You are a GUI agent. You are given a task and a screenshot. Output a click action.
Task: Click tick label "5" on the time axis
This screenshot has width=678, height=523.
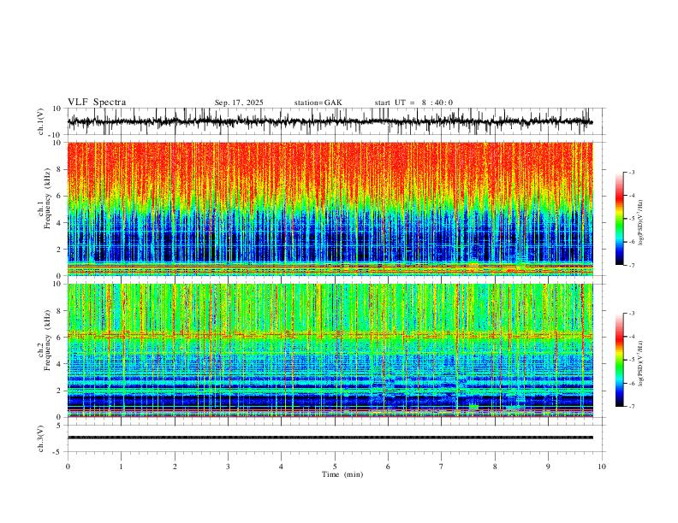point(335,467)
